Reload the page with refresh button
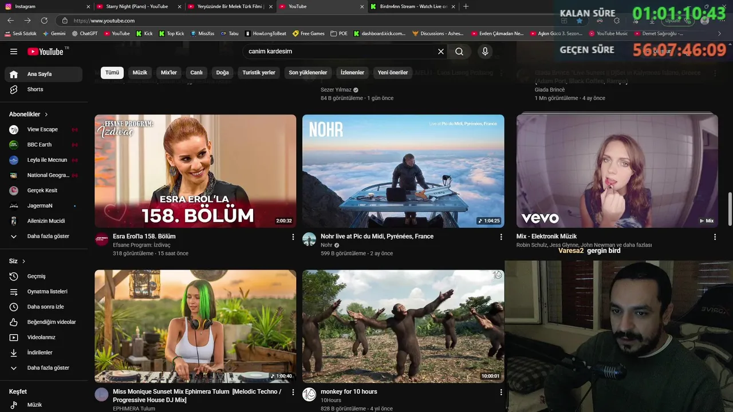This screenshot has height=412, width=733. point(45,21)
